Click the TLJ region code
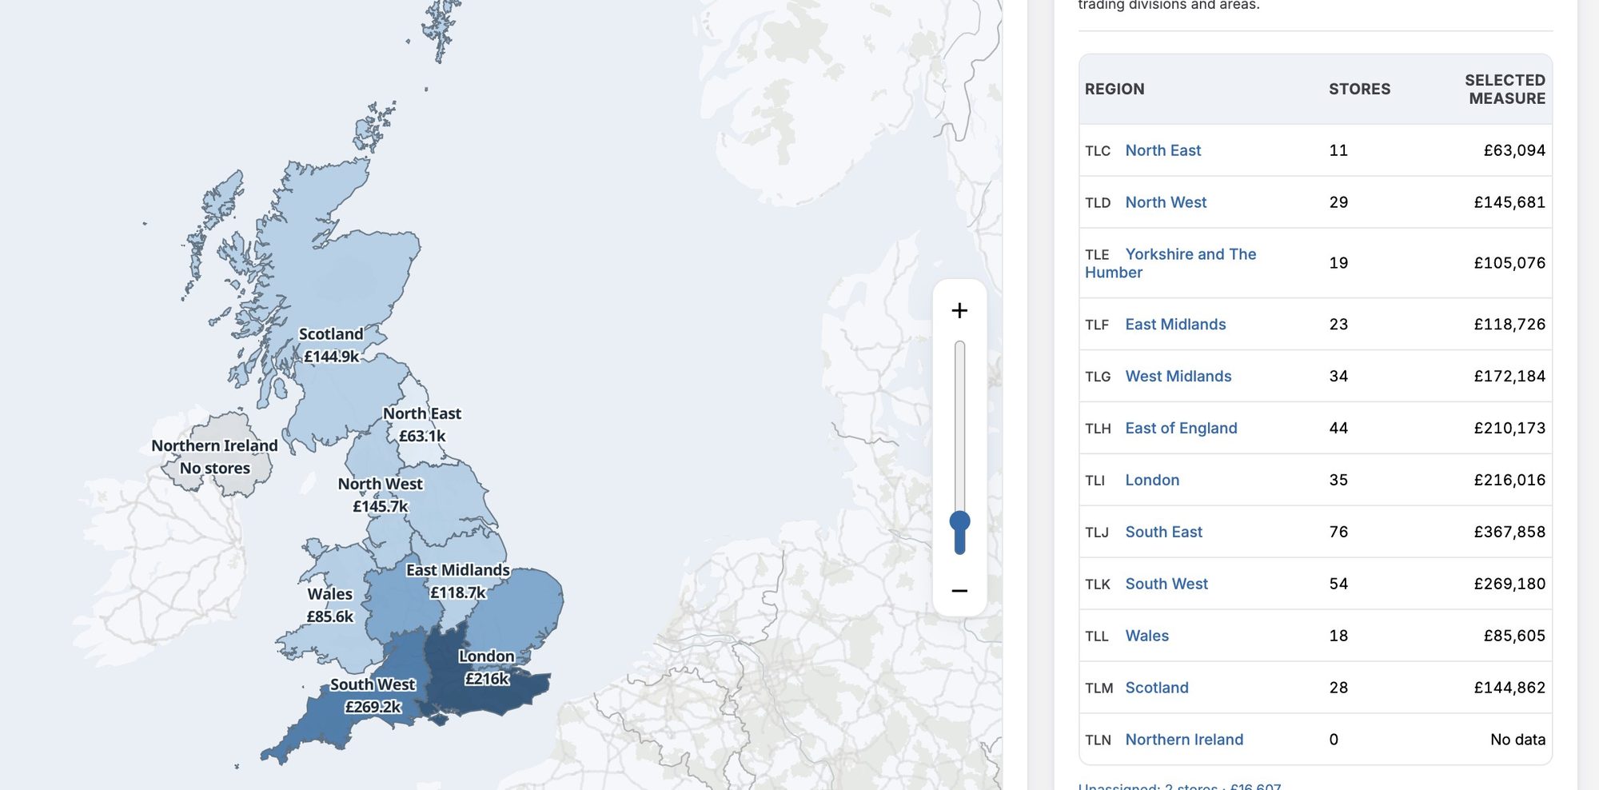1599x790 pixels. tap(1097, 533)
